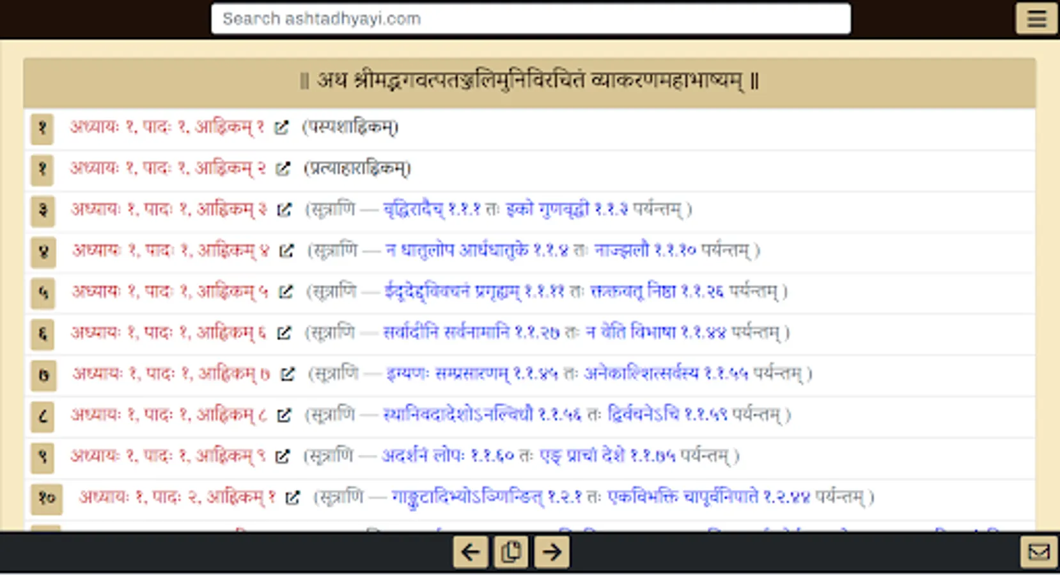Viewport: 1060px width, 575px height.
Task: Click the forward arrow in the bottom toolbar
Action: pos(552,551)
